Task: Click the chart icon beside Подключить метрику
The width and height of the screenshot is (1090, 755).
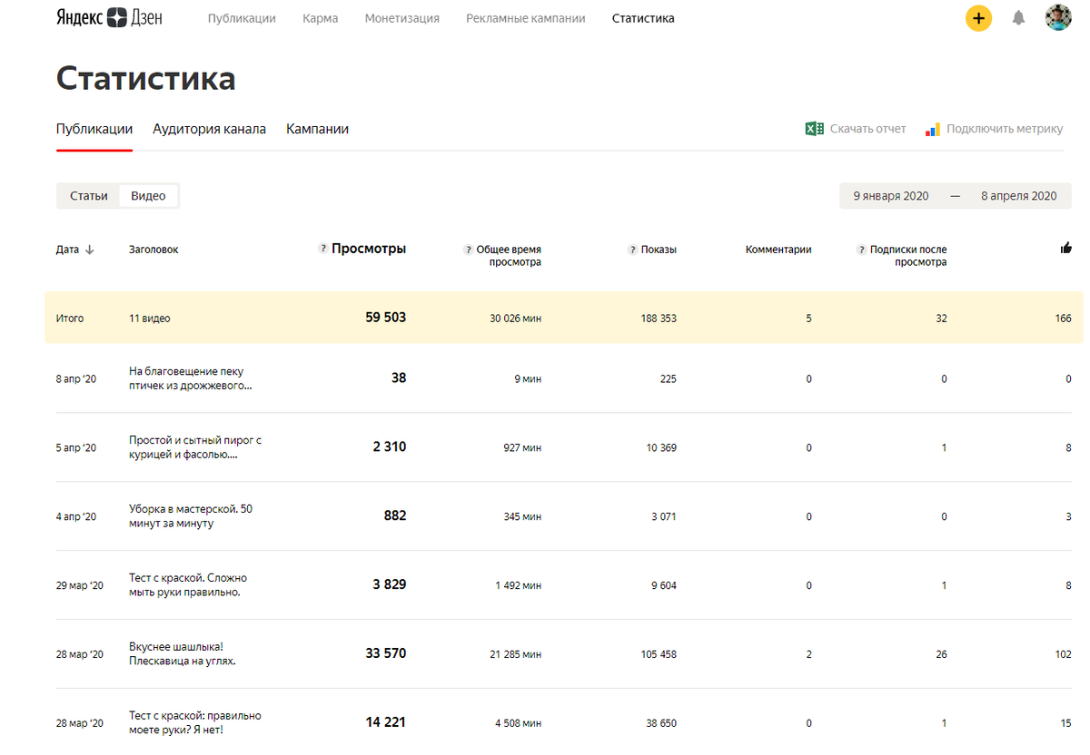Action: point(932,128)
